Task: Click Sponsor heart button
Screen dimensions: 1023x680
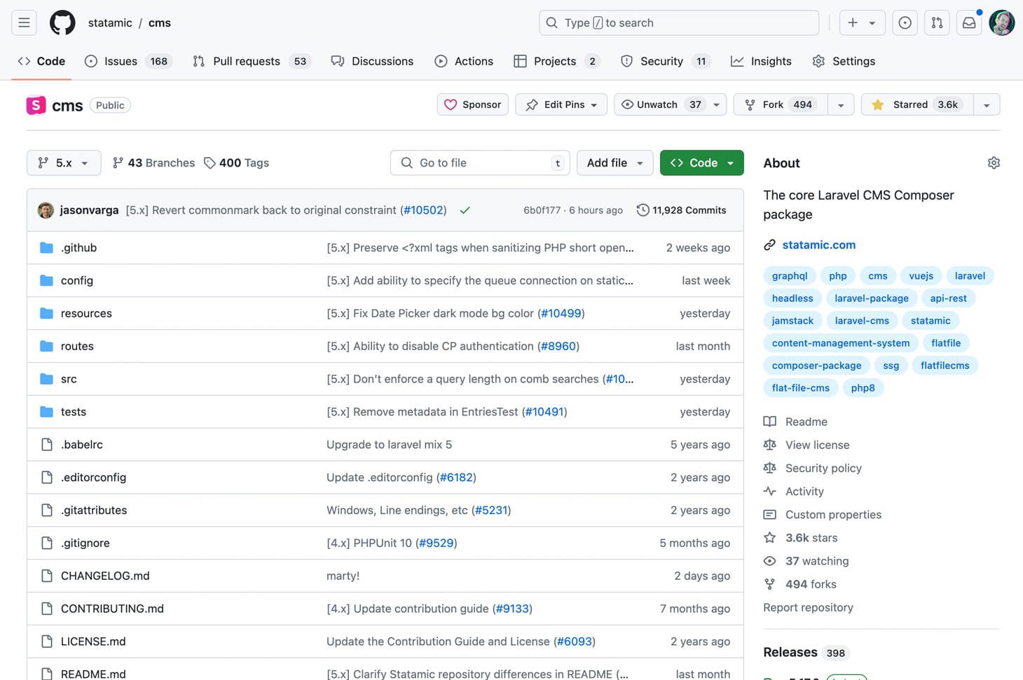Action: (472, 104)
